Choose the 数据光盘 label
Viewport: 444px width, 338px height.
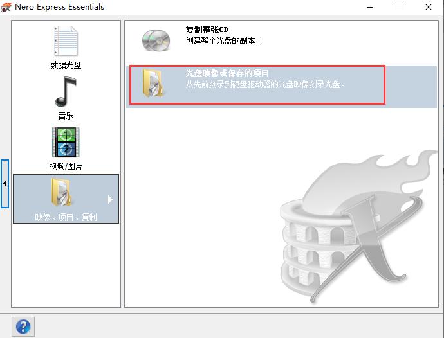pyautogui.click(x=66, y=65)
